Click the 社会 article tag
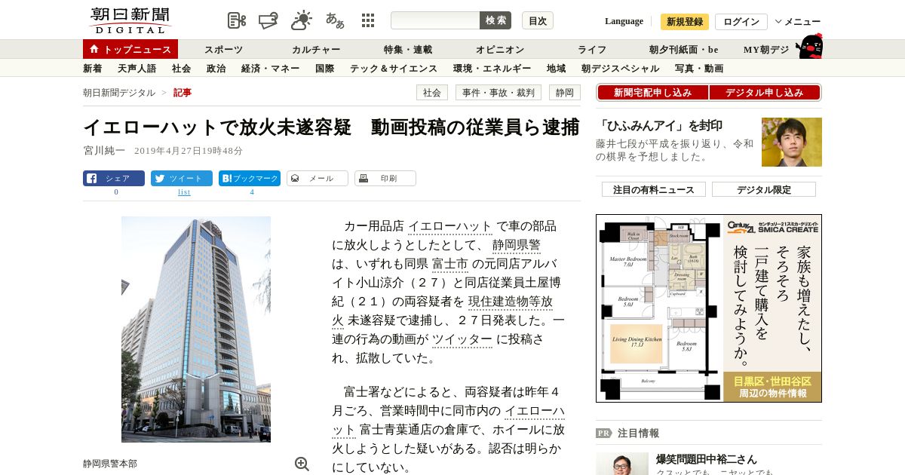905x475 pixels. [432, 93]
